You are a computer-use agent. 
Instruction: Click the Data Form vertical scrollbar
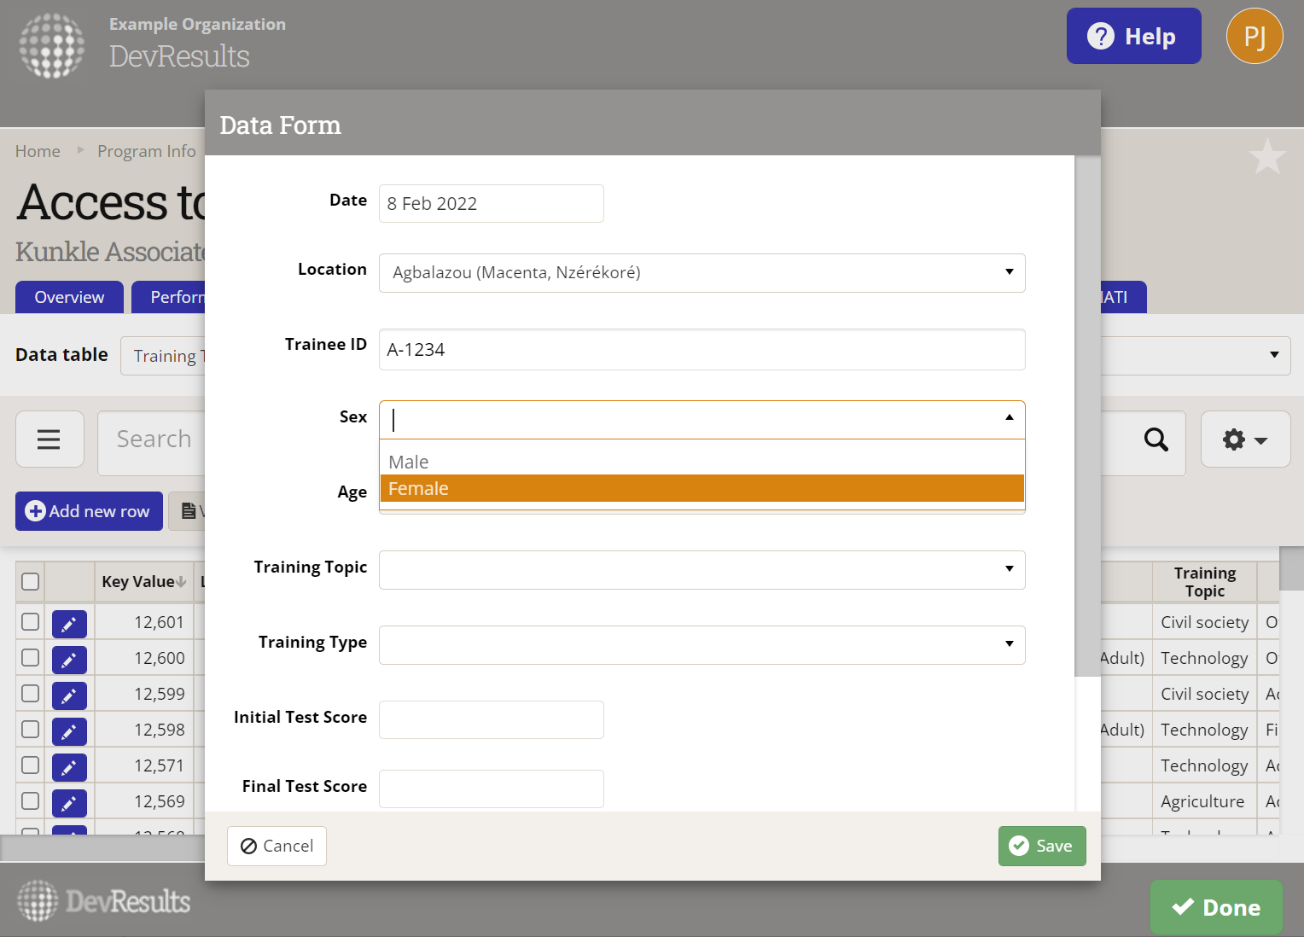pos(1087,416)
